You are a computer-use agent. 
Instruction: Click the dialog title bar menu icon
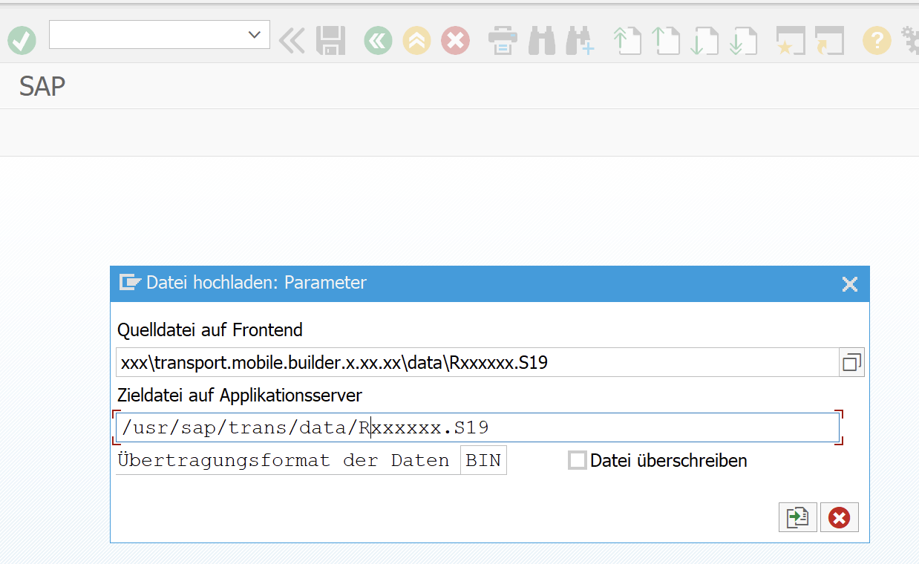click(x=130, y=283)
